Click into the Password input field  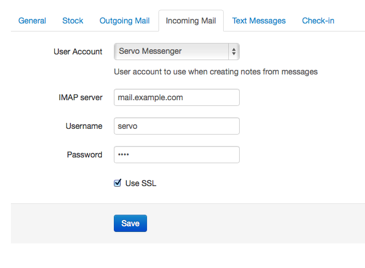[x=176, y=155]
